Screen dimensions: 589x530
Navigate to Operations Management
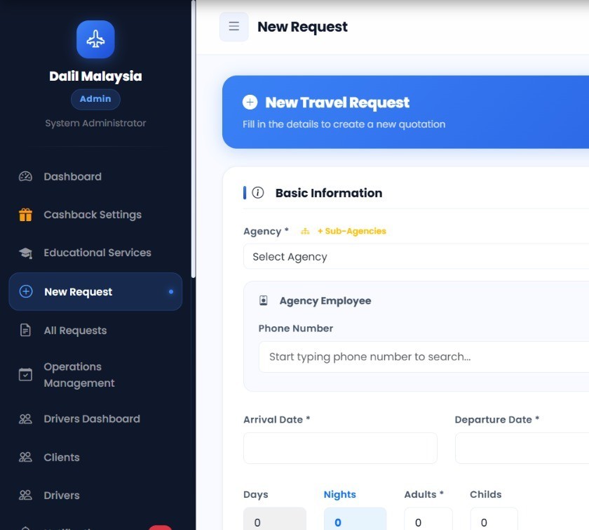95,375
